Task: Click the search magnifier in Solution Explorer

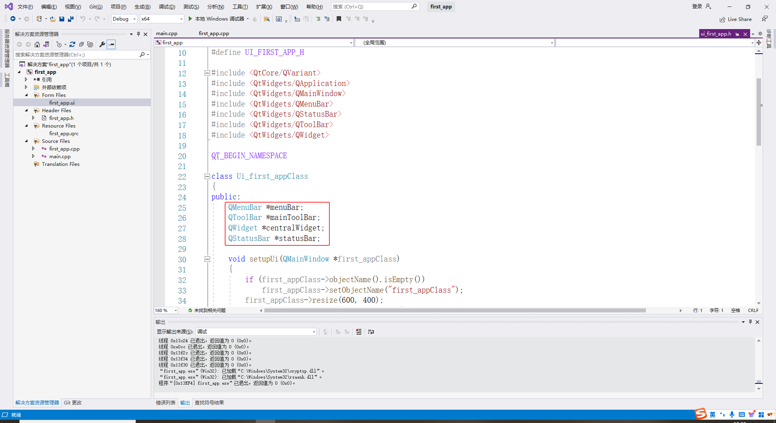Action: [x=142, y=54]
